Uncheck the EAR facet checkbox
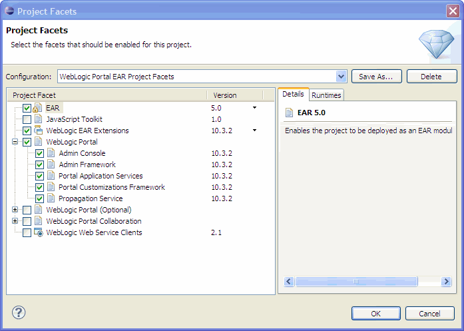 [27, 108]
